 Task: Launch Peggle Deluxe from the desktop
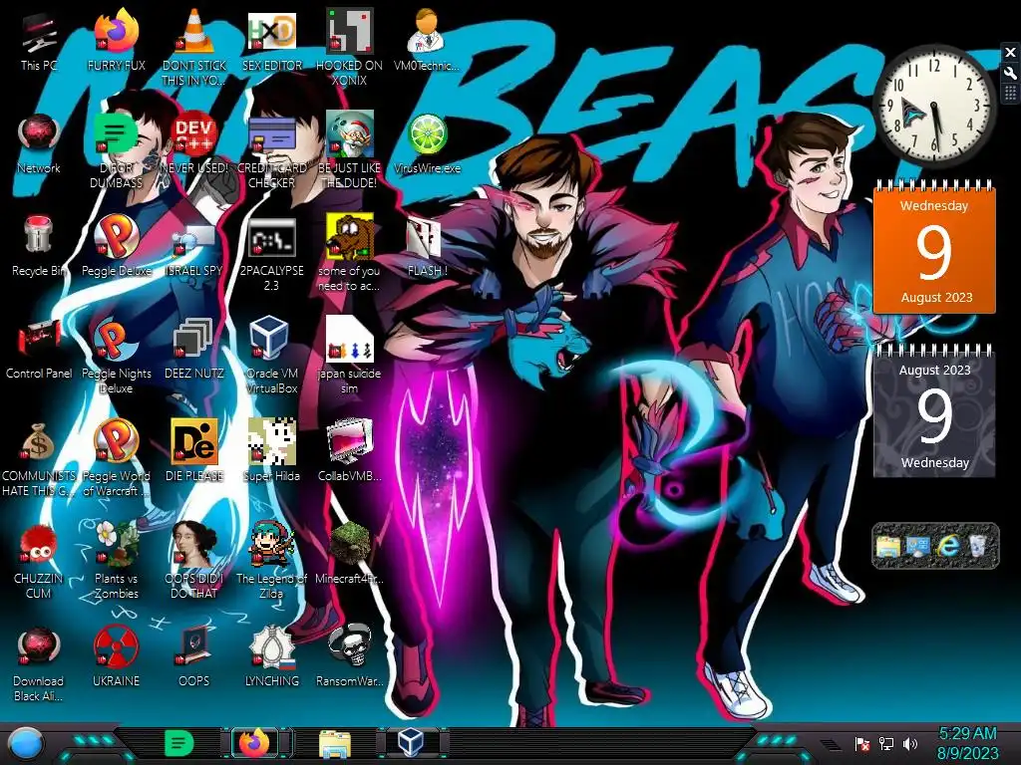tap(116, 247)
